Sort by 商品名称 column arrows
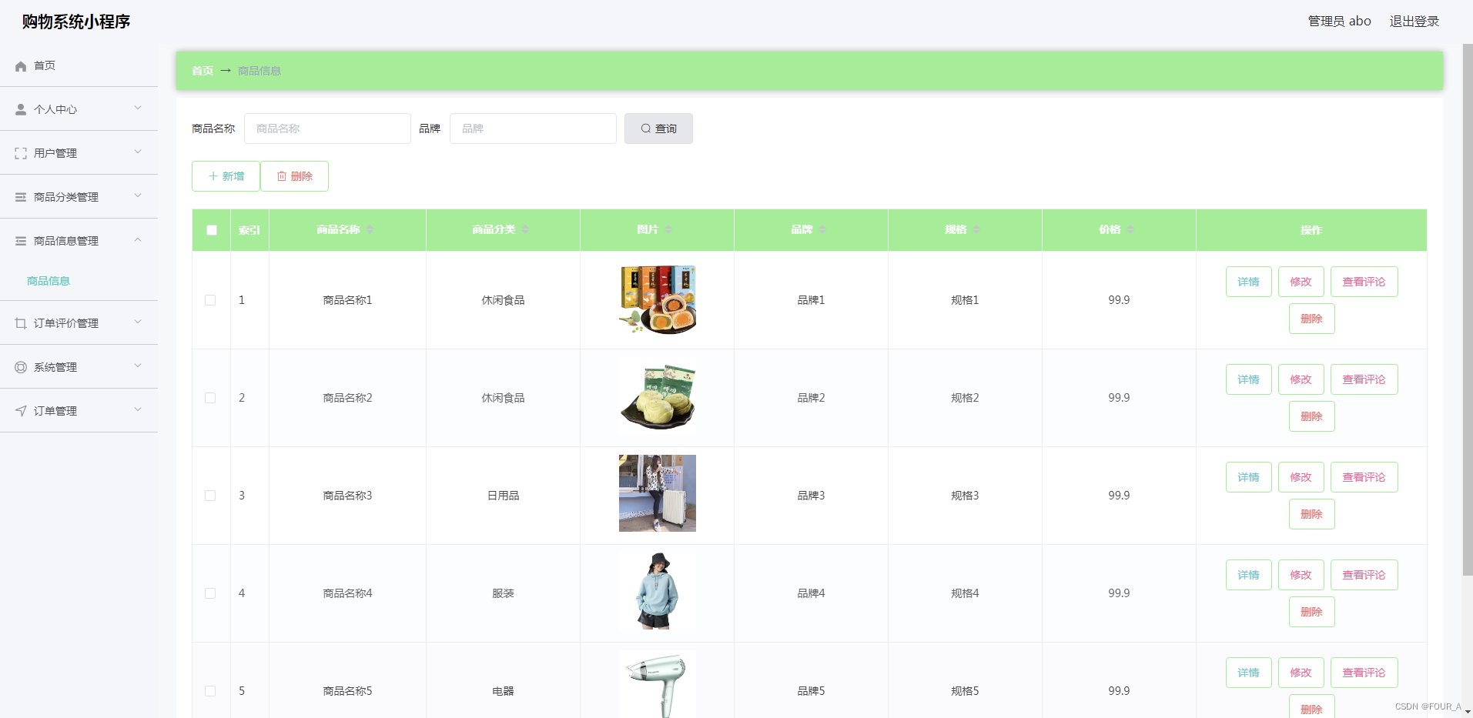 (x=370, y=230)
